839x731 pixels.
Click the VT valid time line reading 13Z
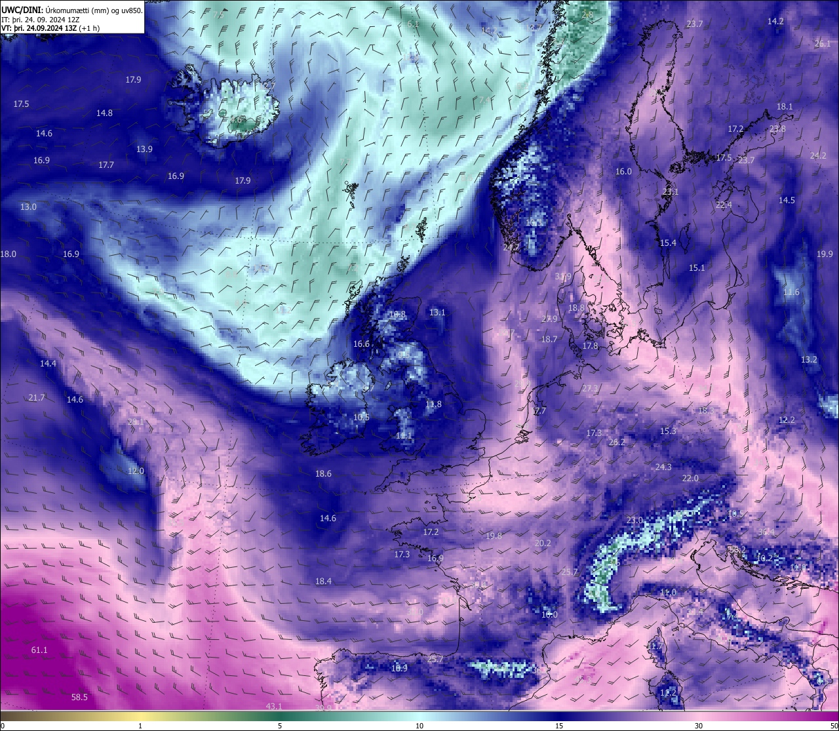click(50, 28)
